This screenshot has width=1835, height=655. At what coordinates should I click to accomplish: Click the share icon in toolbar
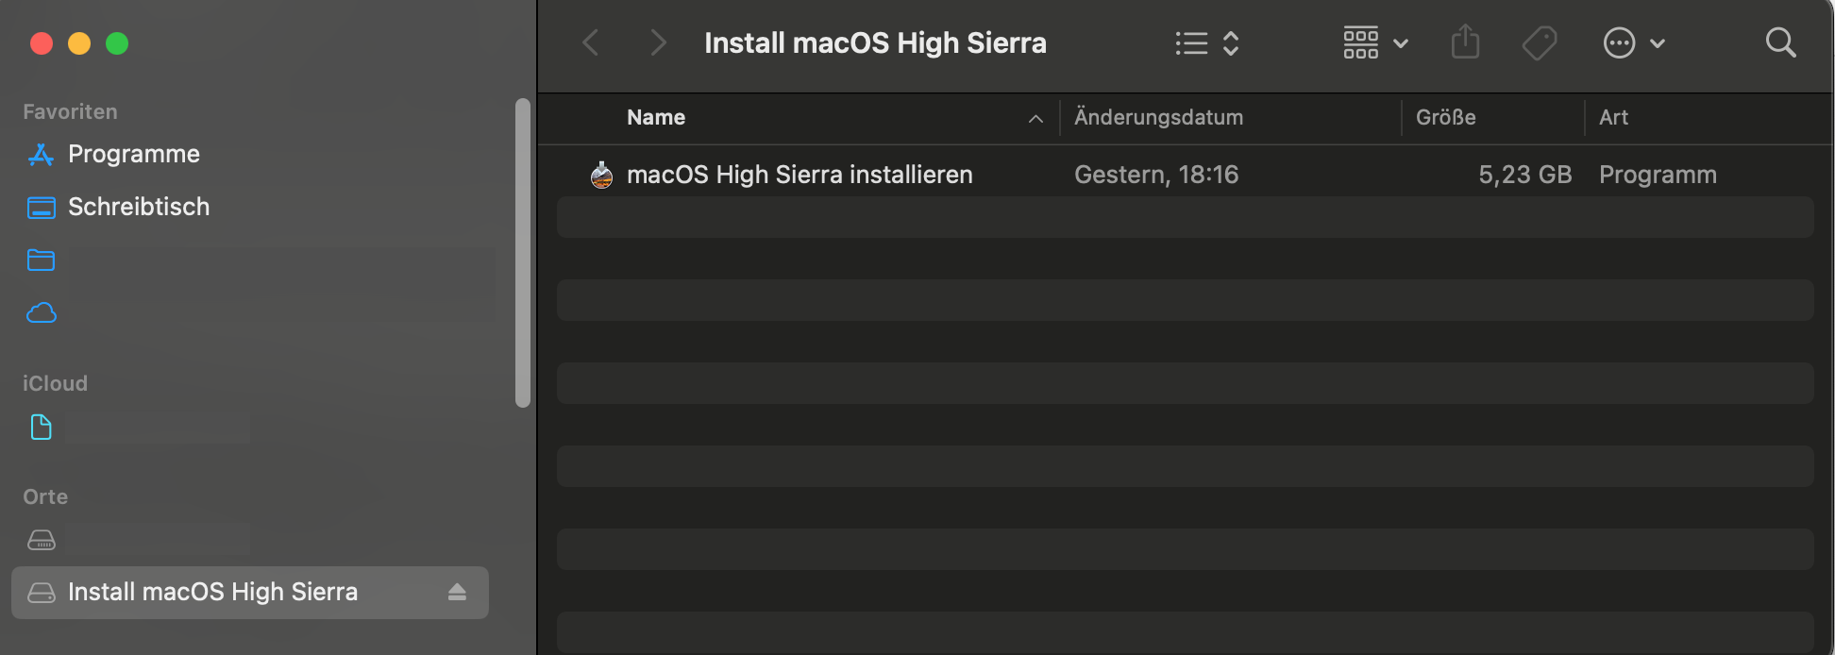1465,42
